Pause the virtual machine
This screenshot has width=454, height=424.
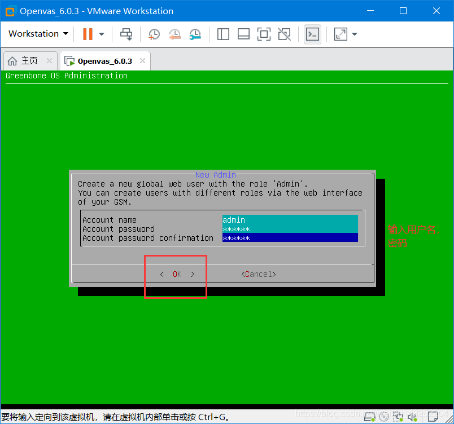coord(88,34)
